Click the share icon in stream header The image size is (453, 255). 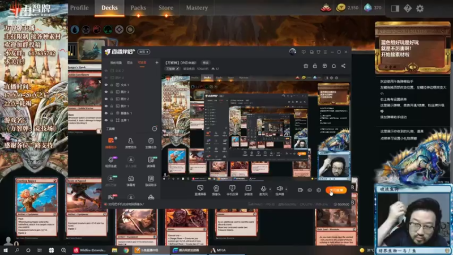point(343,66)
